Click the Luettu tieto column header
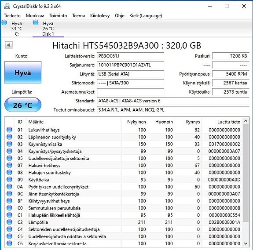The width and height of the screenshot is (253, 250). tap(229, 122)
